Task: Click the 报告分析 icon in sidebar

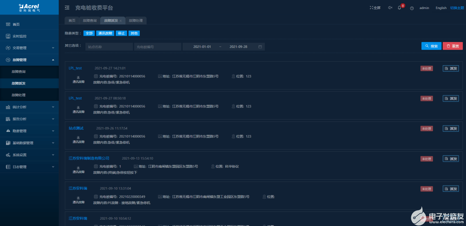Action: click(x=8, y=119)
